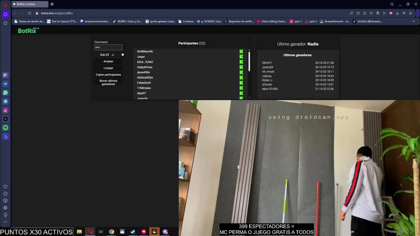Open the sidebar player icon
Image resolution: width=420 pixels, height=236 pixels.
(x=5, y=137)
